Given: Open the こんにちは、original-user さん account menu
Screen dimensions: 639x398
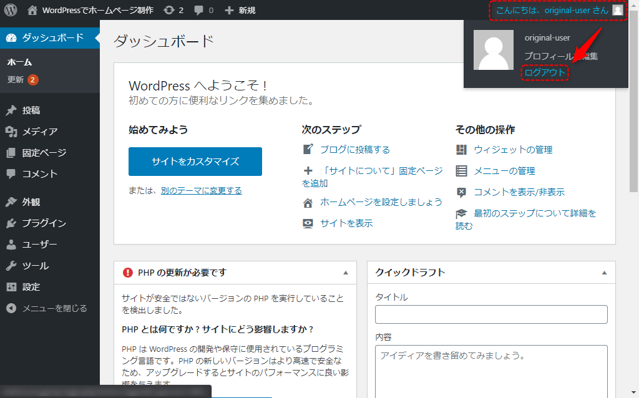Looking at the screenshot, I should coord(559,10).
